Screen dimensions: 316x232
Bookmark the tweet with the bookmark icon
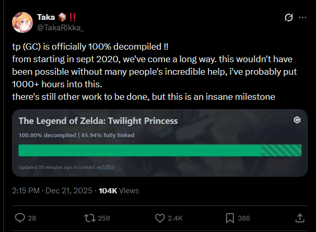[x=230, y=218]
